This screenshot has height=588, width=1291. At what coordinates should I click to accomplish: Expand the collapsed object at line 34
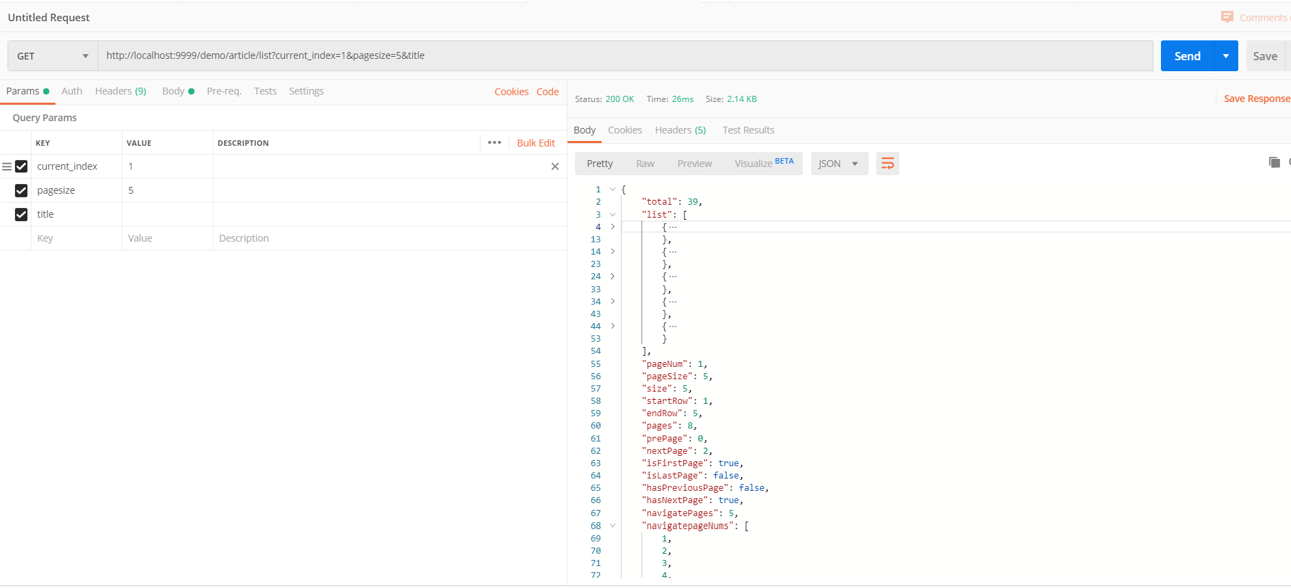[x=613, y=301]
